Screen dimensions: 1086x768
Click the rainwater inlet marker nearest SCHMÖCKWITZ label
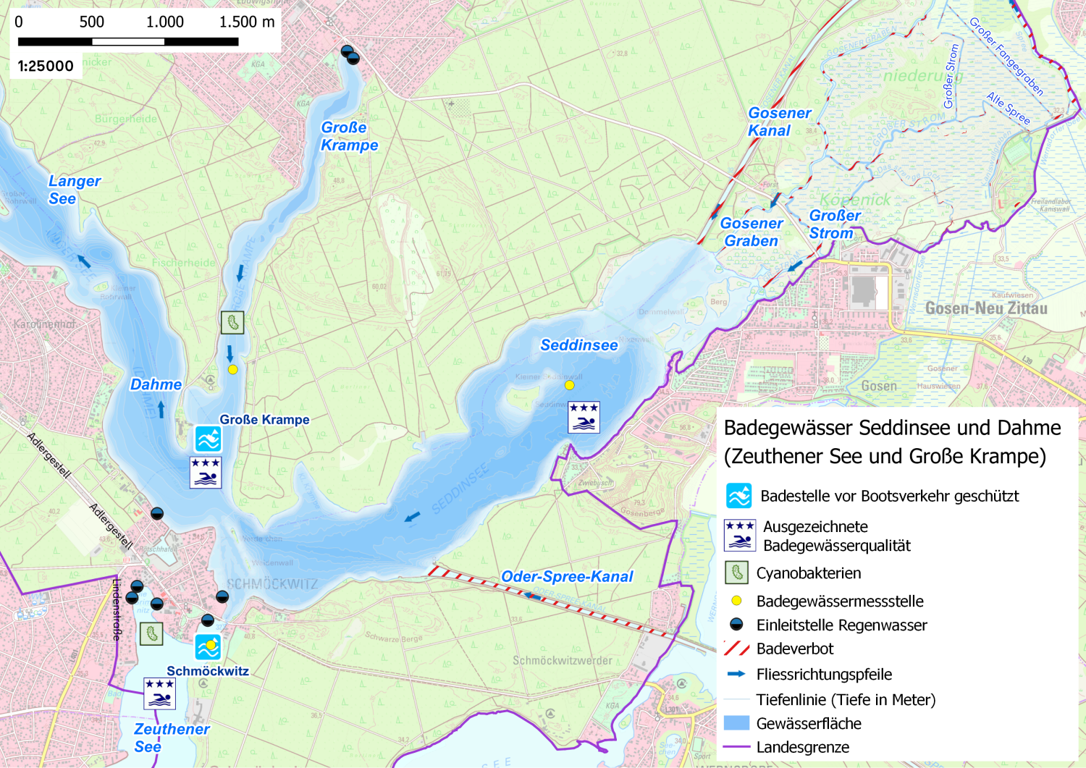pos(222,596)
